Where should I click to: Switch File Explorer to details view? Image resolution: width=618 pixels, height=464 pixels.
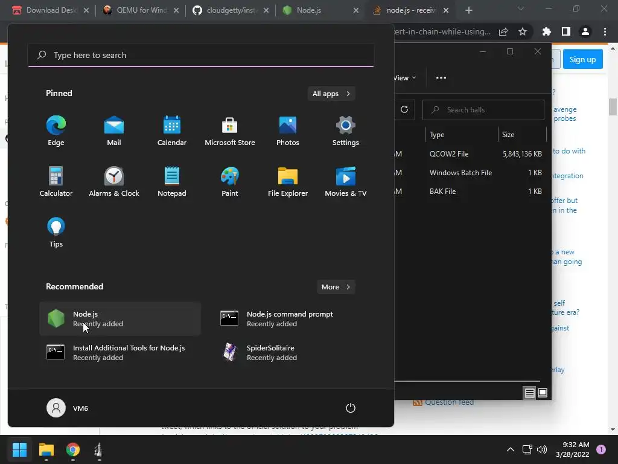529,393
